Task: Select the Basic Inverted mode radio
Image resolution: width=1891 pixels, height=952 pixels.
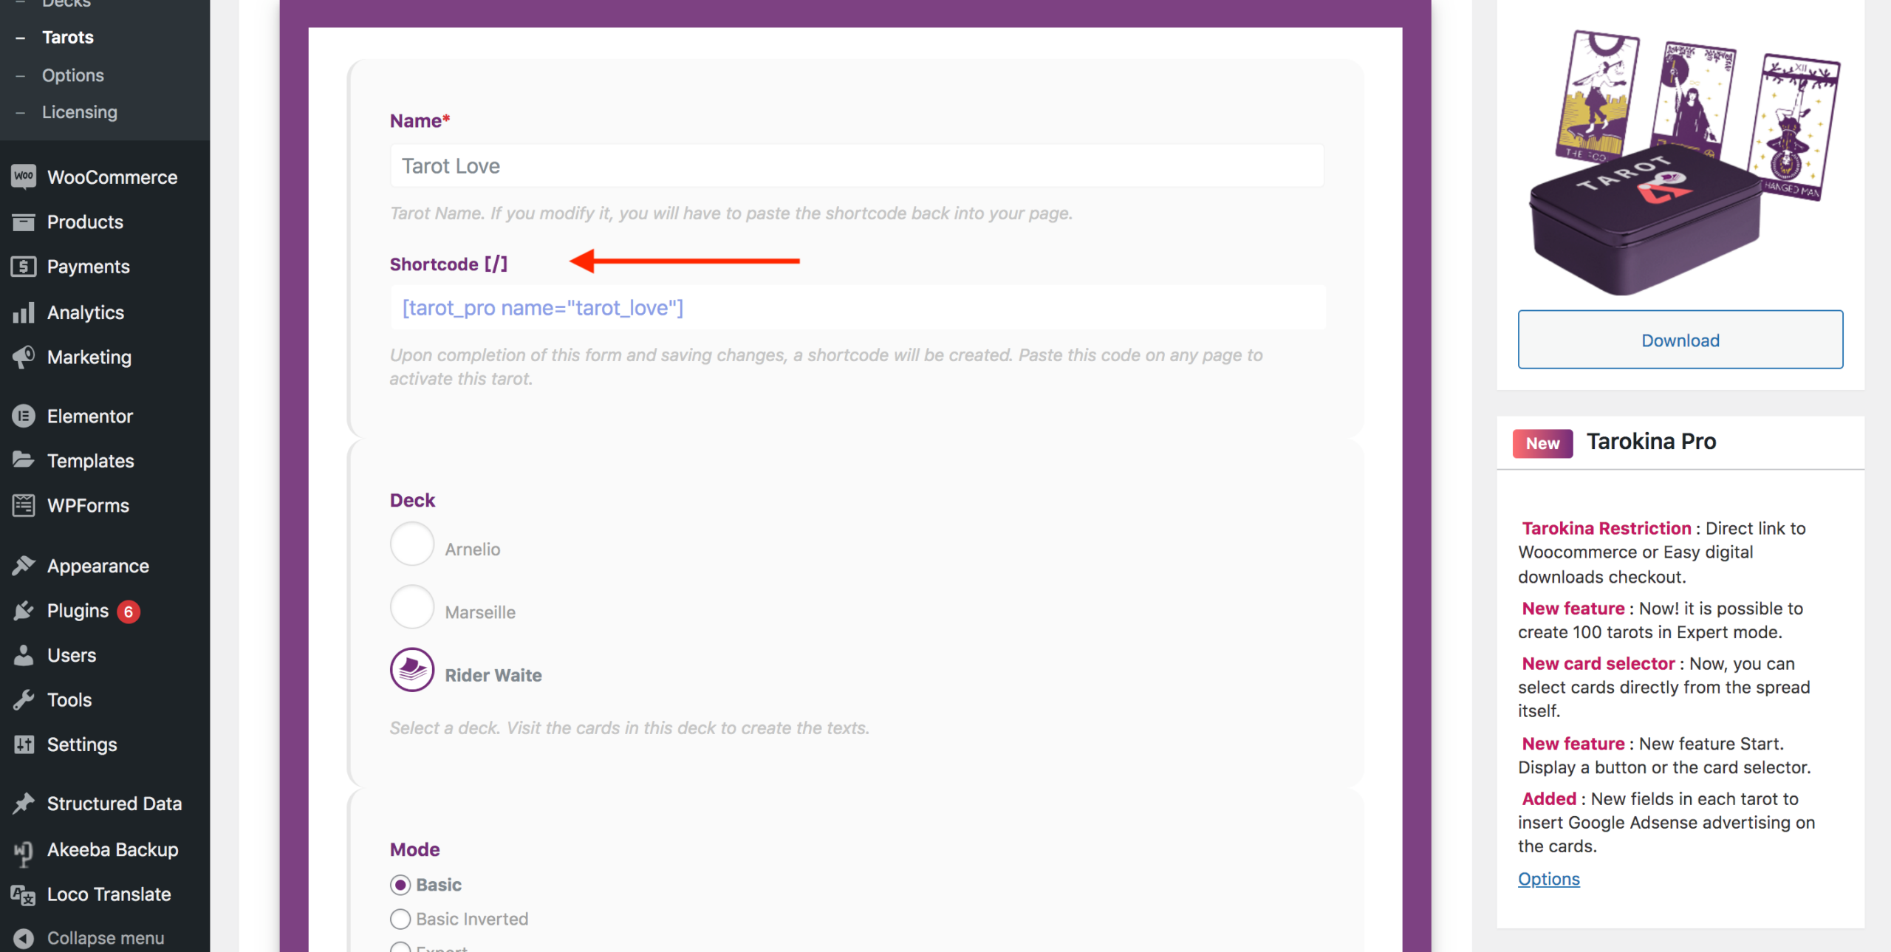Action: 400,919
